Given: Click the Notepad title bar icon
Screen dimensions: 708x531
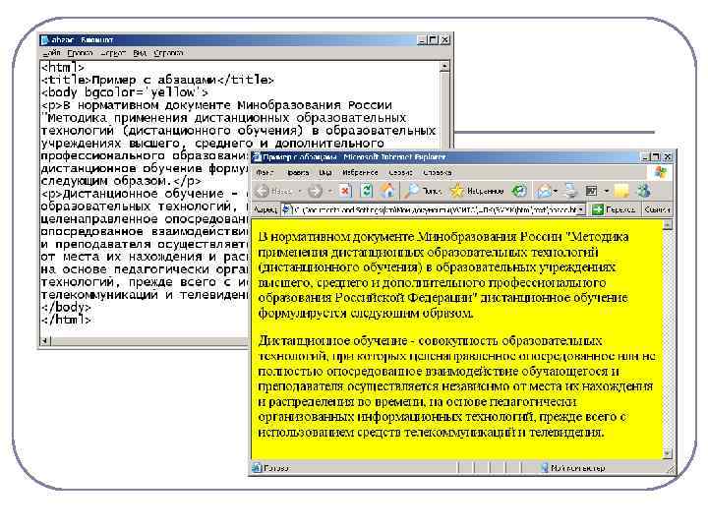Looking at the screenshot, I should (x=45, y=39).
